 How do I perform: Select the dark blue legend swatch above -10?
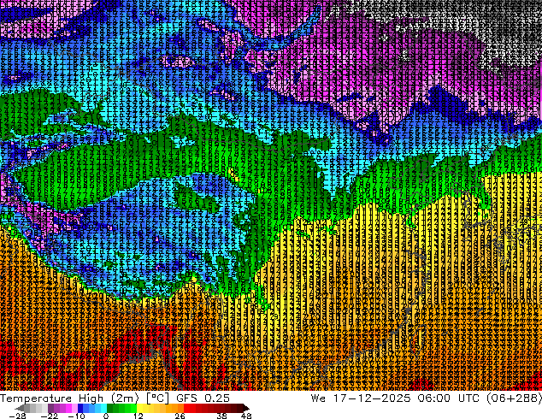point(80,408)
